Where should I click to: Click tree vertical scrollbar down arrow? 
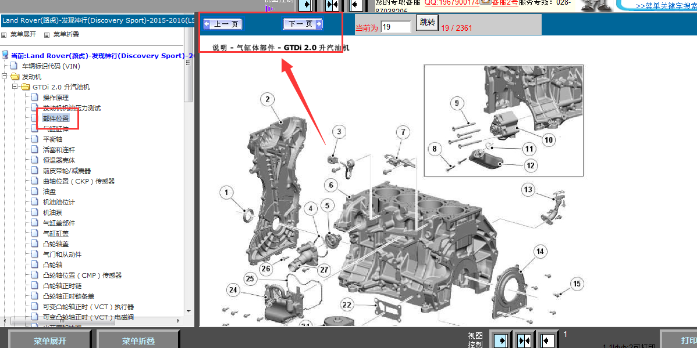[x=189, y=311]
